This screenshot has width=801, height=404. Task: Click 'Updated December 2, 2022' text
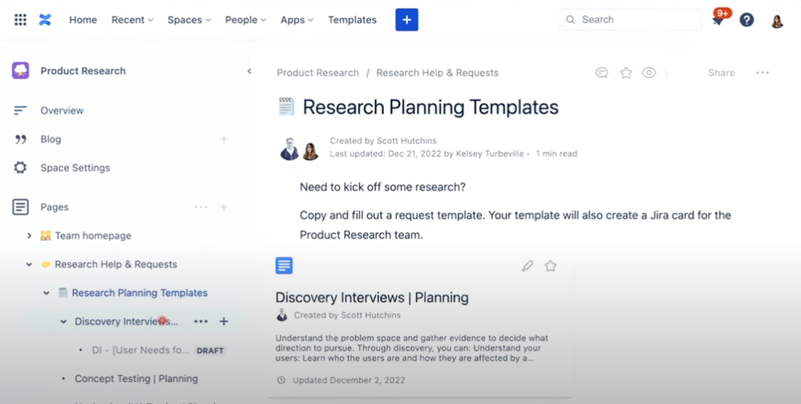pyautogui.click(x=349, y=380)
